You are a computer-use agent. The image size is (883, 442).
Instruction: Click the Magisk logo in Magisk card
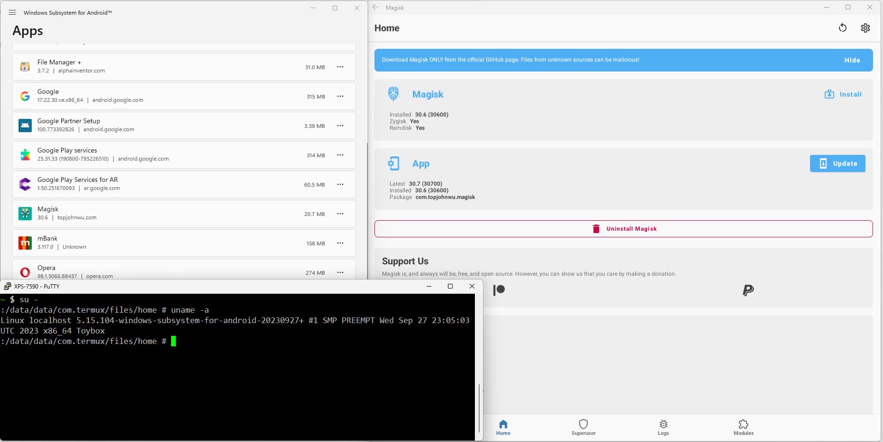[x=393, y=94]
